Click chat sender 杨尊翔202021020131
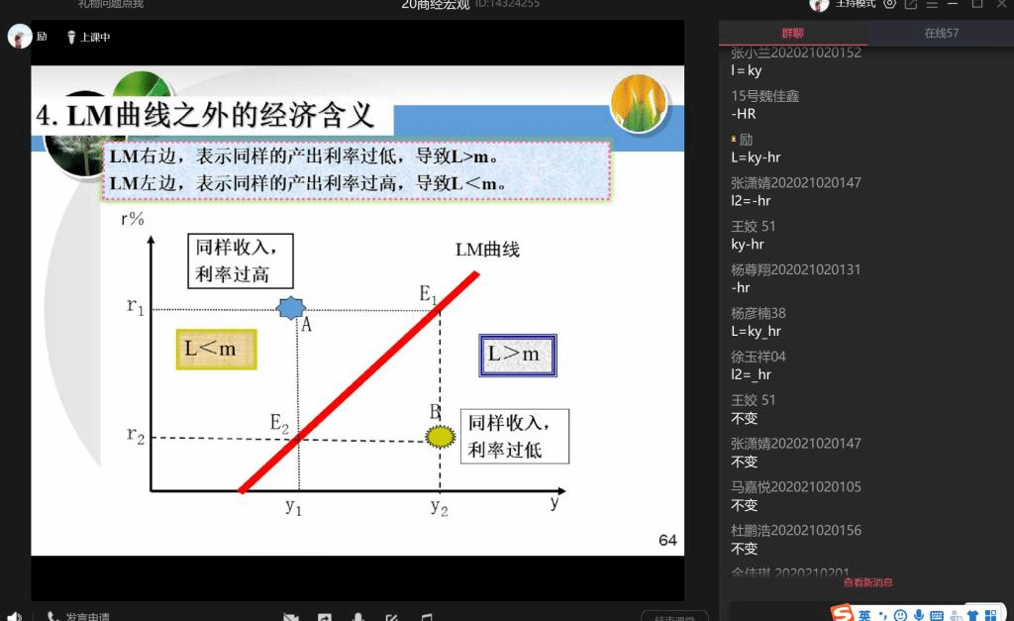The image size is (1014, 621). (x=795, y=269)
